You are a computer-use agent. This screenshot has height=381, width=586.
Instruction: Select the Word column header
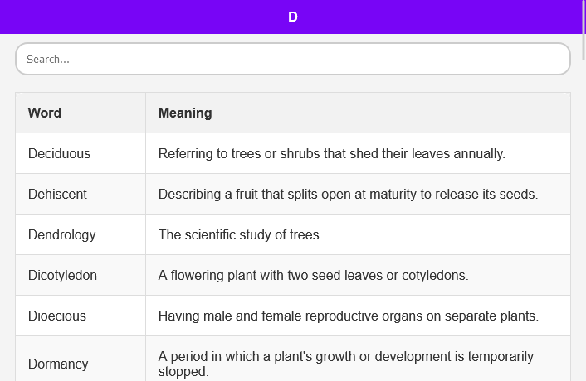pos(45,113)
